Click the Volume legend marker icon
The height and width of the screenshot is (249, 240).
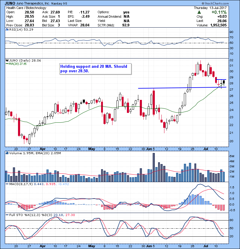click(7, 153)
